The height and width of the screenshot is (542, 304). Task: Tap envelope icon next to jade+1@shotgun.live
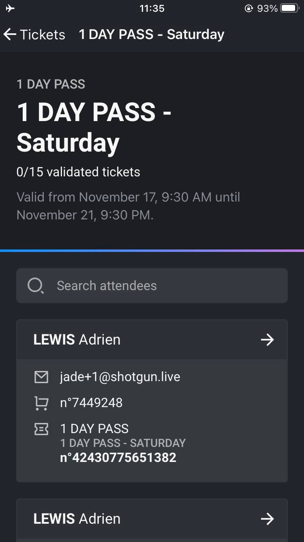pyautogui.click(x=41, y=377)
